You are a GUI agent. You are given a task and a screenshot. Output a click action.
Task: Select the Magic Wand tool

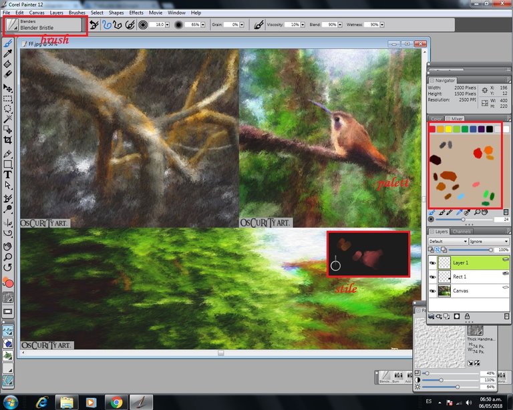[x=8, y=119]
